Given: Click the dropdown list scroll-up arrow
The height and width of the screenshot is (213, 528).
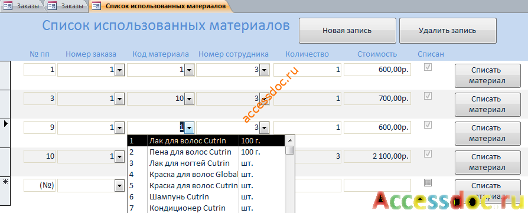Looking at the screenshot, I should pyautogui.click(x=289, y=140).
